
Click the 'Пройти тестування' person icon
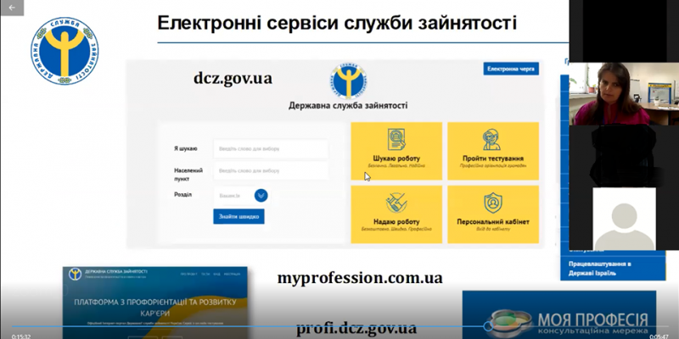click(492, 140)
